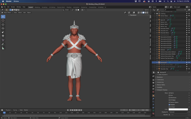This screenshot has height=119, width=191.
Task: Open the Keying popover in timeline
Action: point(16,110)
